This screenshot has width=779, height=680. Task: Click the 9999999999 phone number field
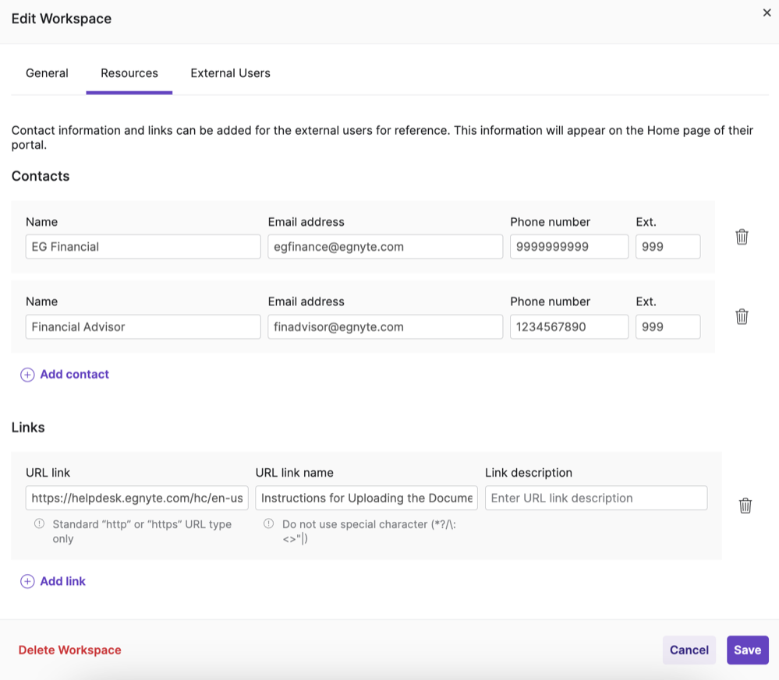[569, 247]
